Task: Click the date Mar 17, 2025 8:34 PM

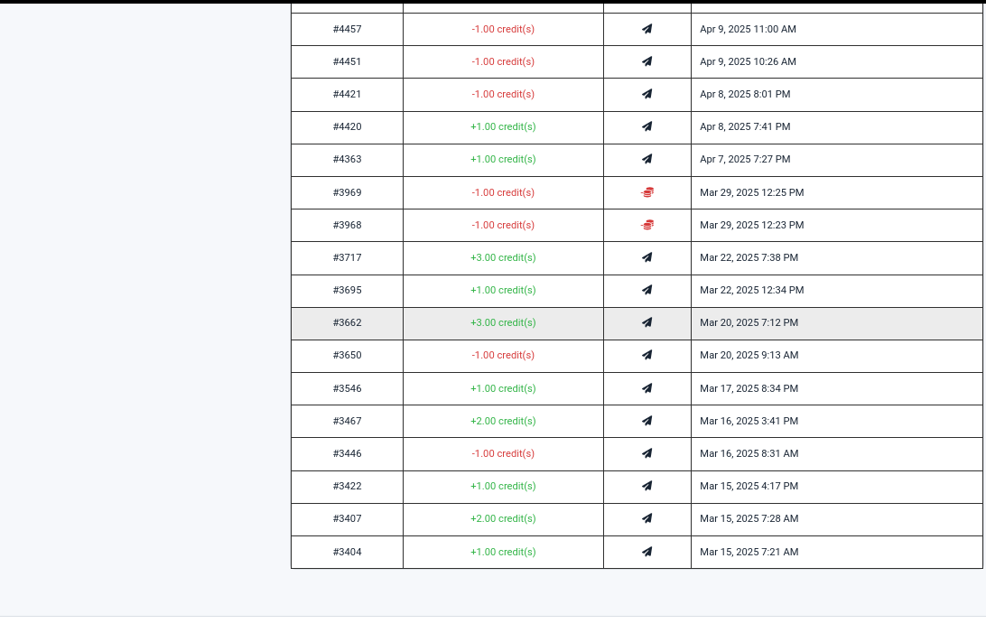Action: [x=749, y=388]
